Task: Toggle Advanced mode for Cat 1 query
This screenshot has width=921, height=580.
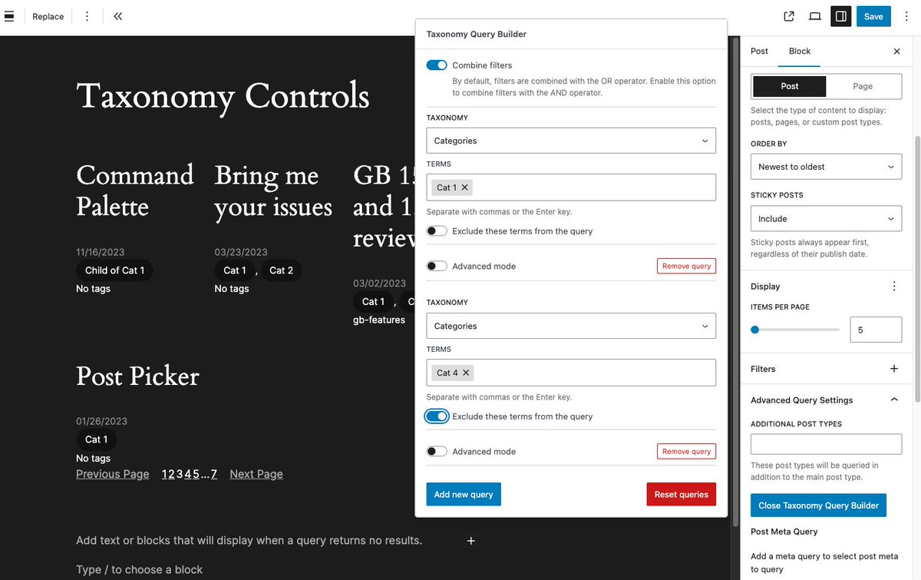Action: pyautogui.click(x=437, y=267)
